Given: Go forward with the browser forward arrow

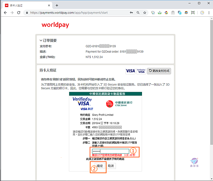Looking at the screenshot, I should tap(12, 13).
